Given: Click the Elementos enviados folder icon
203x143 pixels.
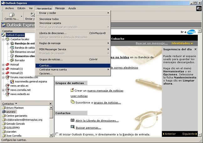Looking at the screenshot, I should [12, 52].
